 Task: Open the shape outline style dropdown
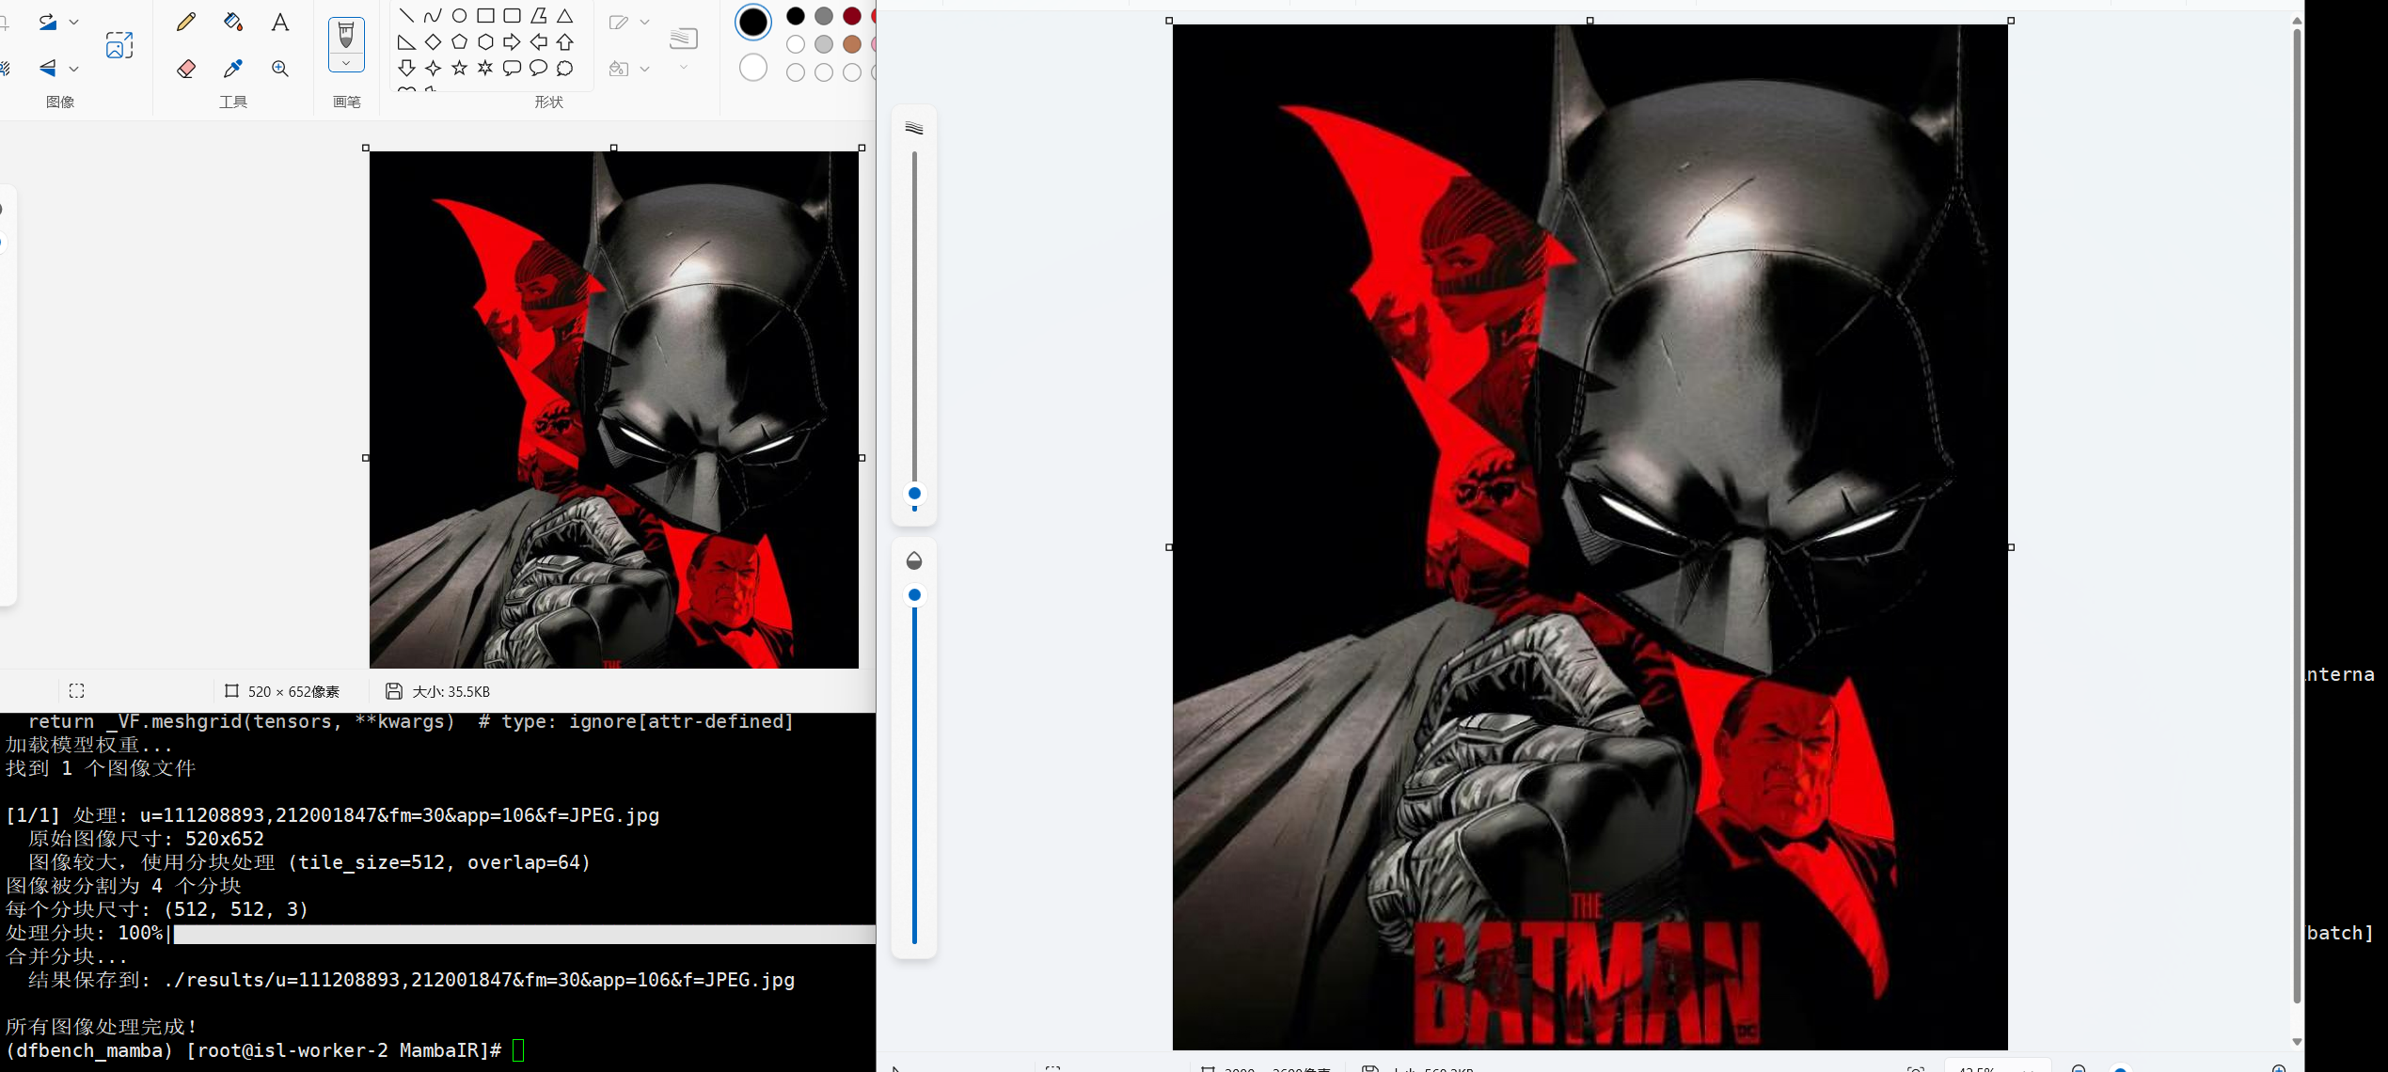[644, 22]
